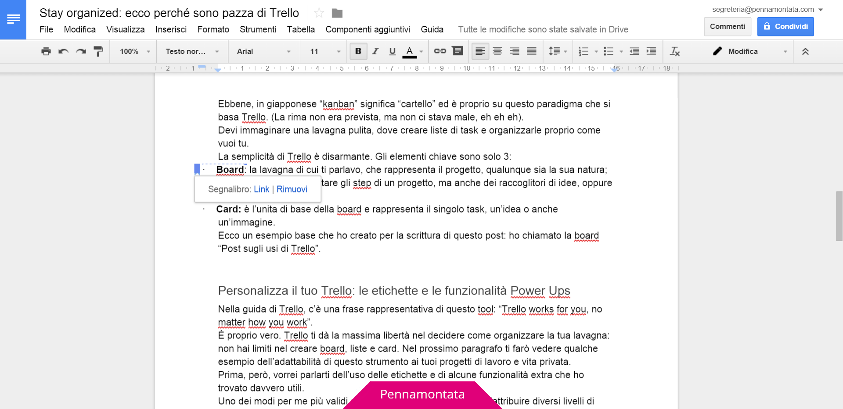
Task: Toggle bold formatting
Action: [x=358, y=51]
